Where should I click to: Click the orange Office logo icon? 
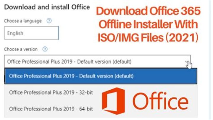(x=114, y=101)
